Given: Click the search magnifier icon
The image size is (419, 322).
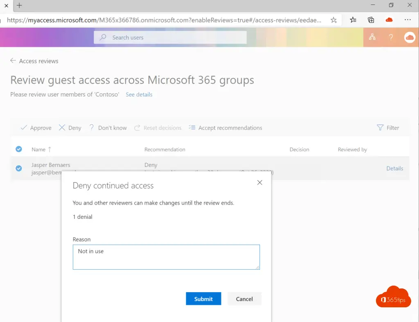Looking at the screenshot, I should [x=103, y=37].
